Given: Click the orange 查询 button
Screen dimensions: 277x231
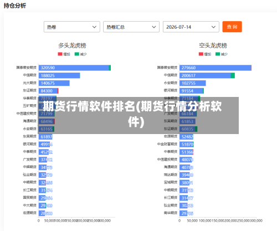Looking at the screenshot, I should click(x=232, y=27).
